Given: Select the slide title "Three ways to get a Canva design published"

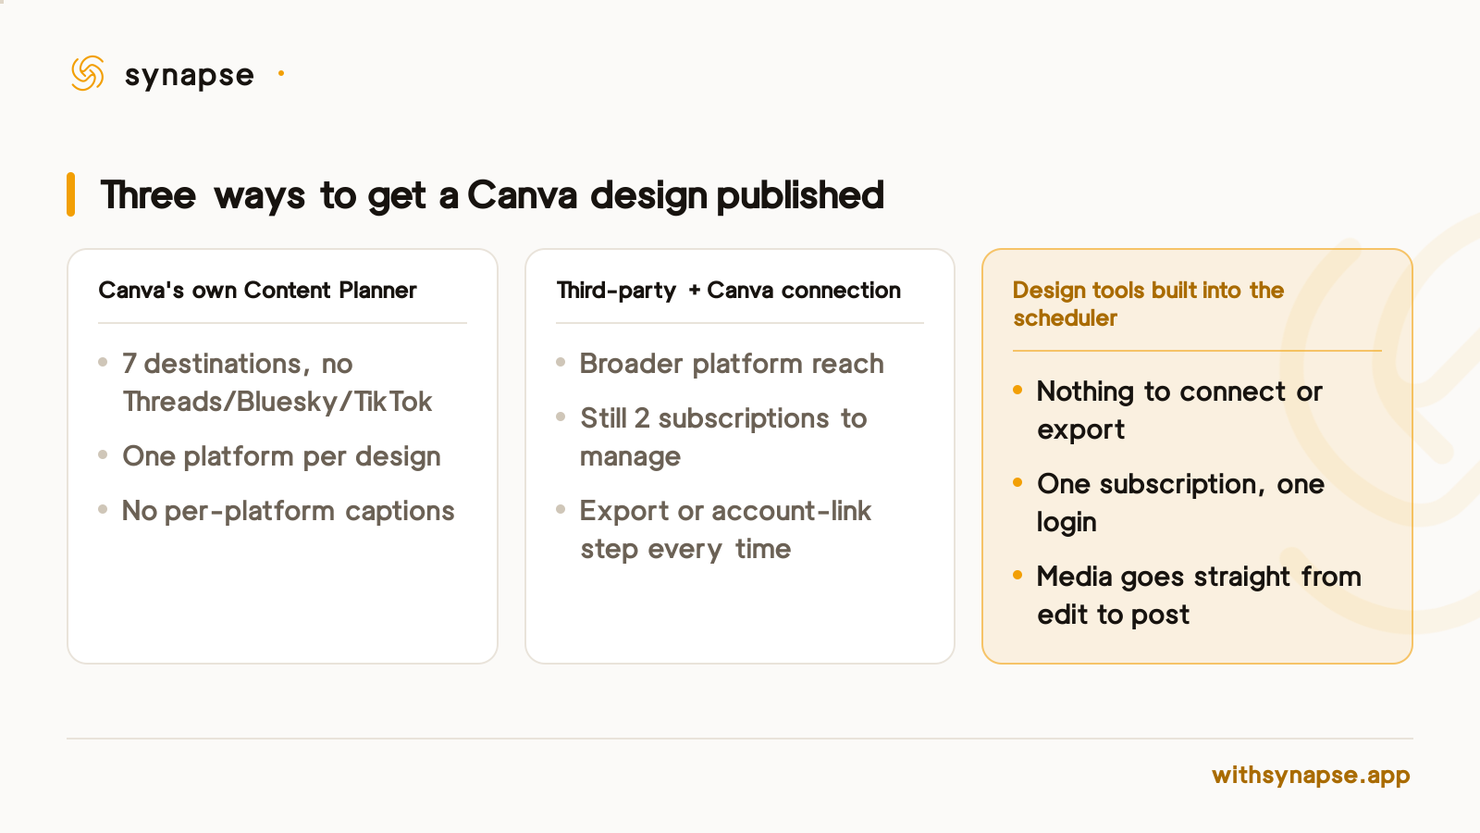Looking at the screenshot, I should point(492,195).
